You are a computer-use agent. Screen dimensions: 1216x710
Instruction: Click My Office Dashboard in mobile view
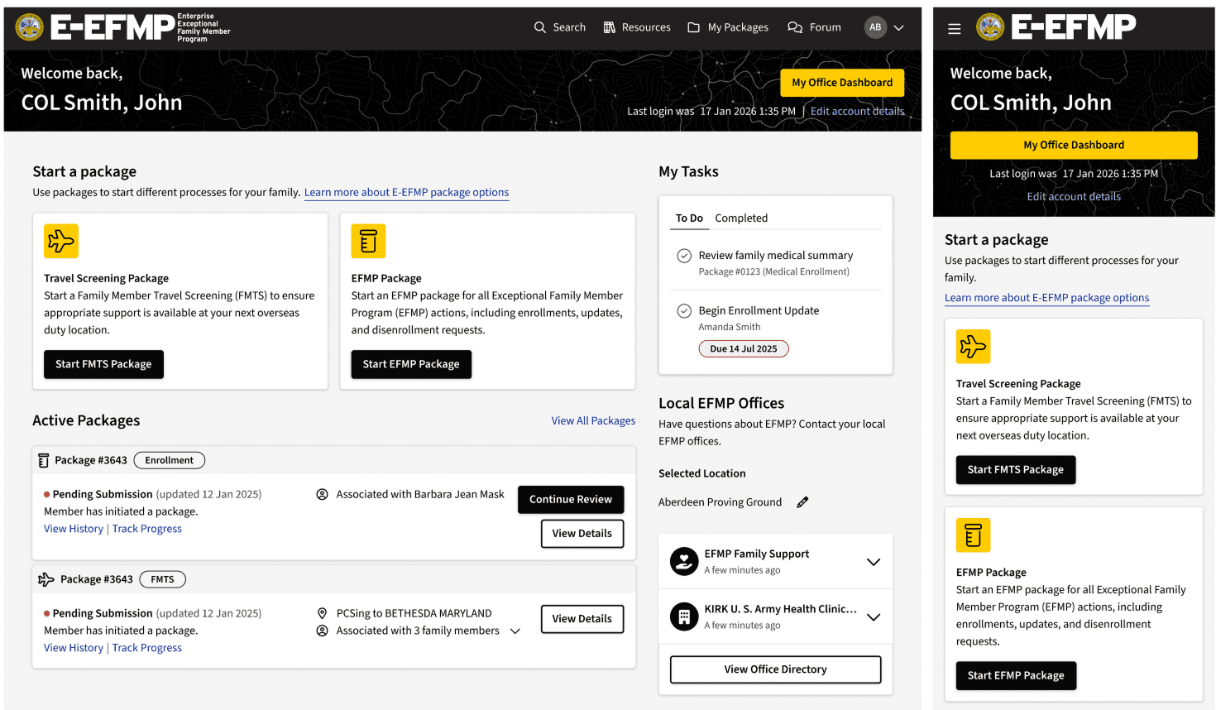tap(1074, 146)
